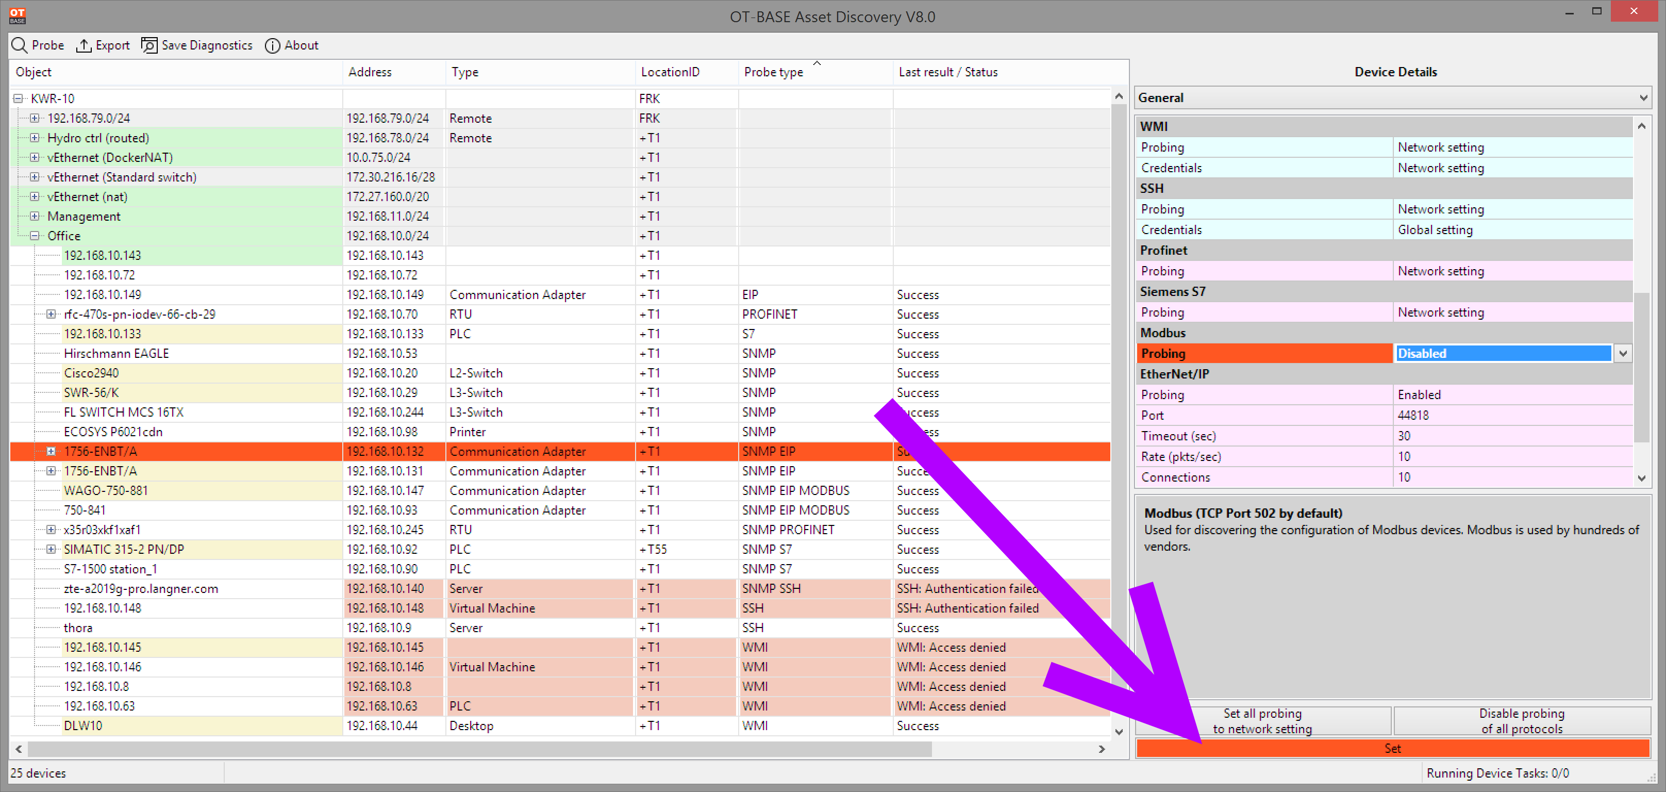
Task: Select the ECOSYS P6021cdn printer row
Action: [x=560, y=432]
